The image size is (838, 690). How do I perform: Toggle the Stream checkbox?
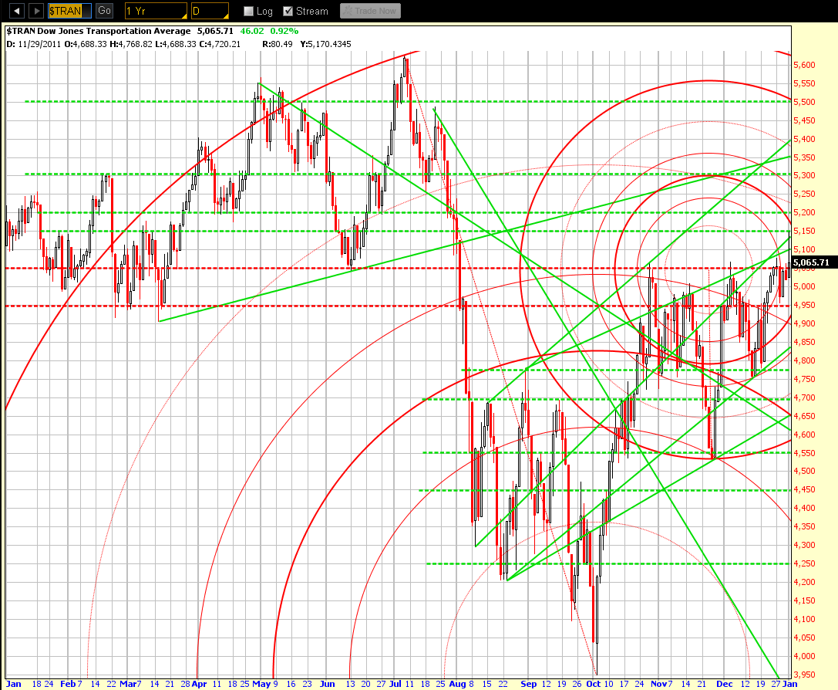(288, 12)
